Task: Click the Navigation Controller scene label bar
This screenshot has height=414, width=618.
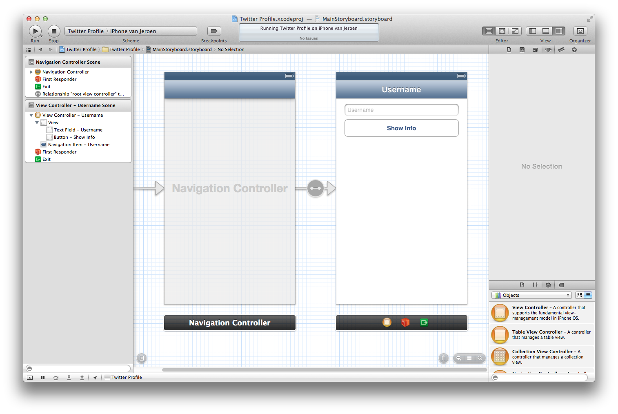Action: click(230, 323)
